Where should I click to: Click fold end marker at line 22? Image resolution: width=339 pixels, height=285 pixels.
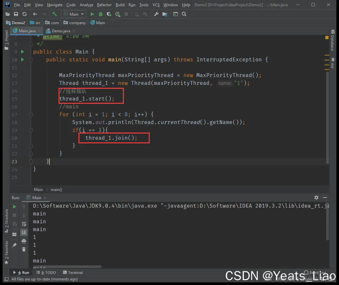click(31, 154)
